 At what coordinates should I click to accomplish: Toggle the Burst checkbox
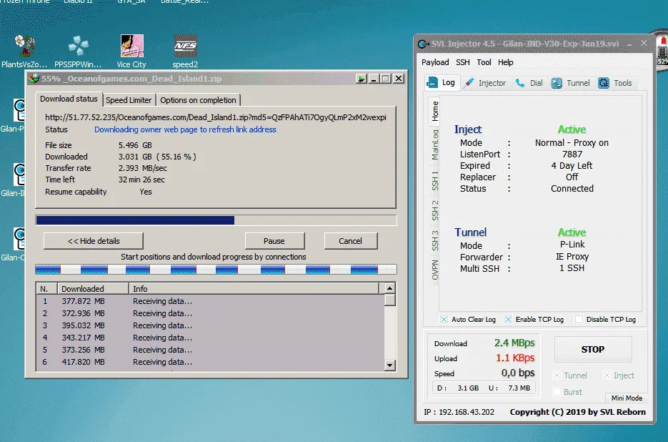(557, 392)
